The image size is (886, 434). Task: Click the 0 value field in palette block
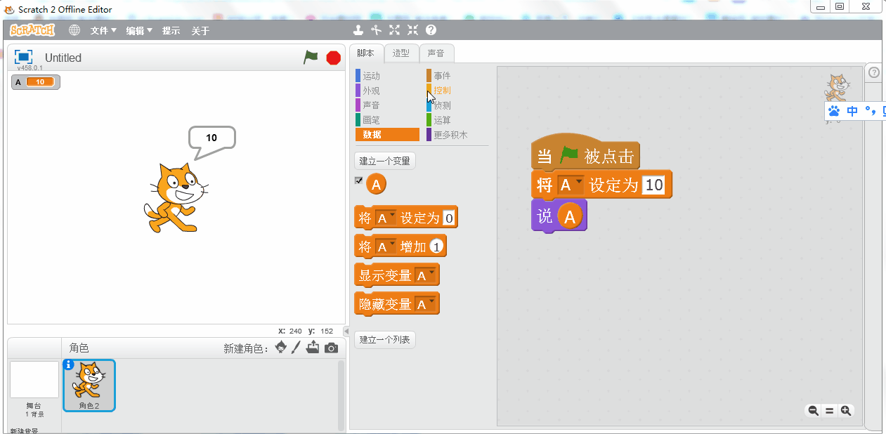pos(450,218)
